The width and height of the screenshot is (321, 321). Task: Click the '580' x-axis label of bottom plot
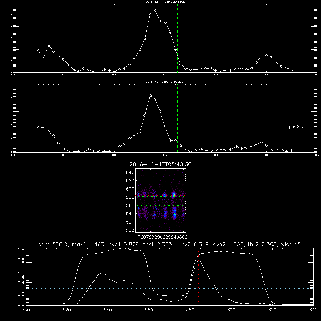[190, 310]
